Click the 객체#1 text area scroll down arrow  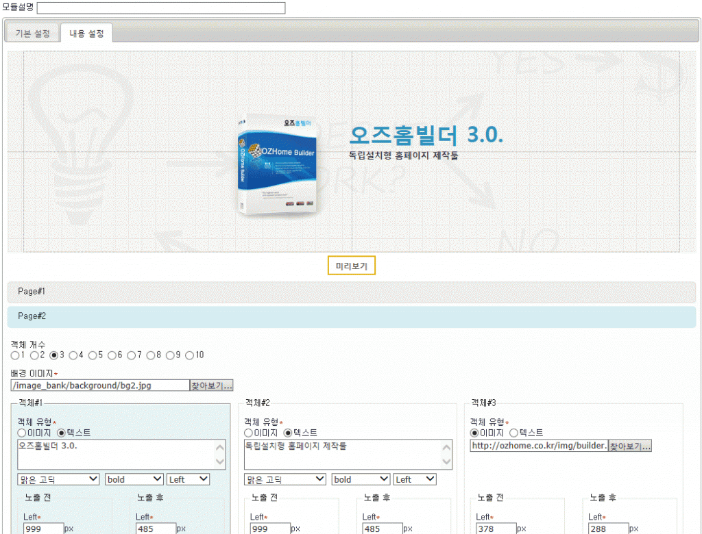[219, 463]
